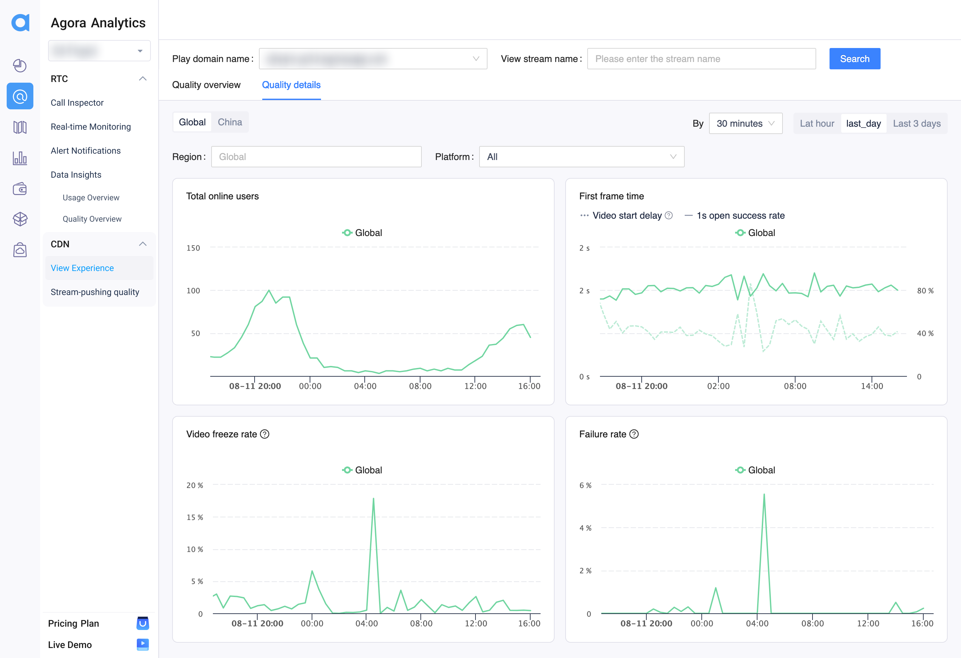Click the First frame time chart title

click(611, 196)
